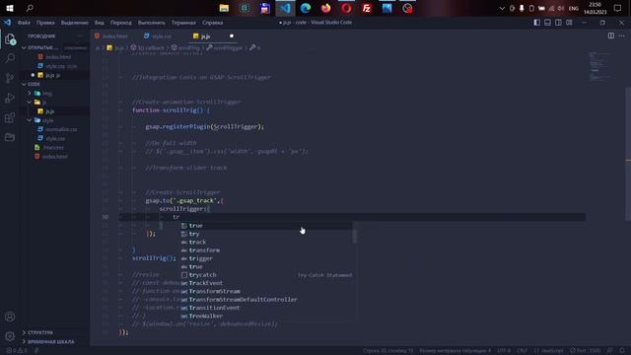631x355 pixels.
Task: Click the scrollbar in suggestion list
Action: click(354, 237)
